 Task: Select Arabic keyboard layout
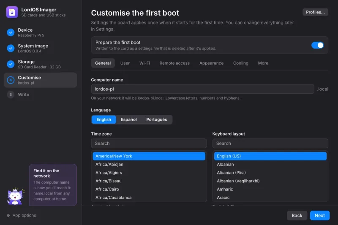point(270,198)
